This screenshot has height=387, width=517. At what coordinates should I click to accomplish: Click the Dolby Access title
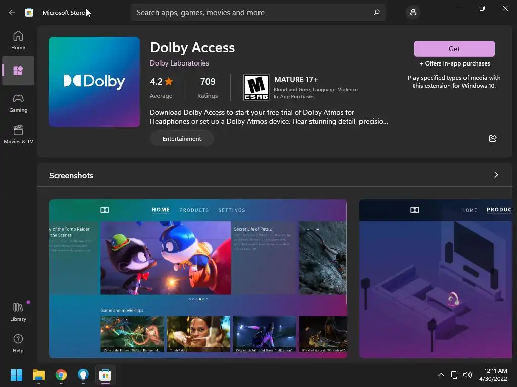coord(192,48)
